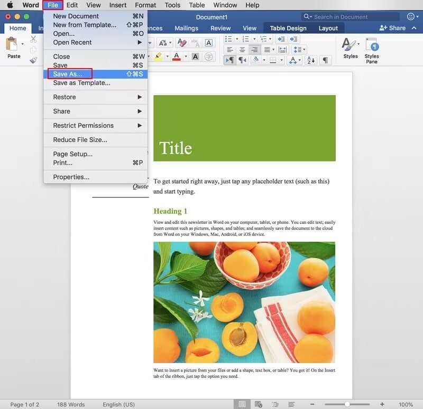
Task: Click the Share button
Action: pos(392,28)
